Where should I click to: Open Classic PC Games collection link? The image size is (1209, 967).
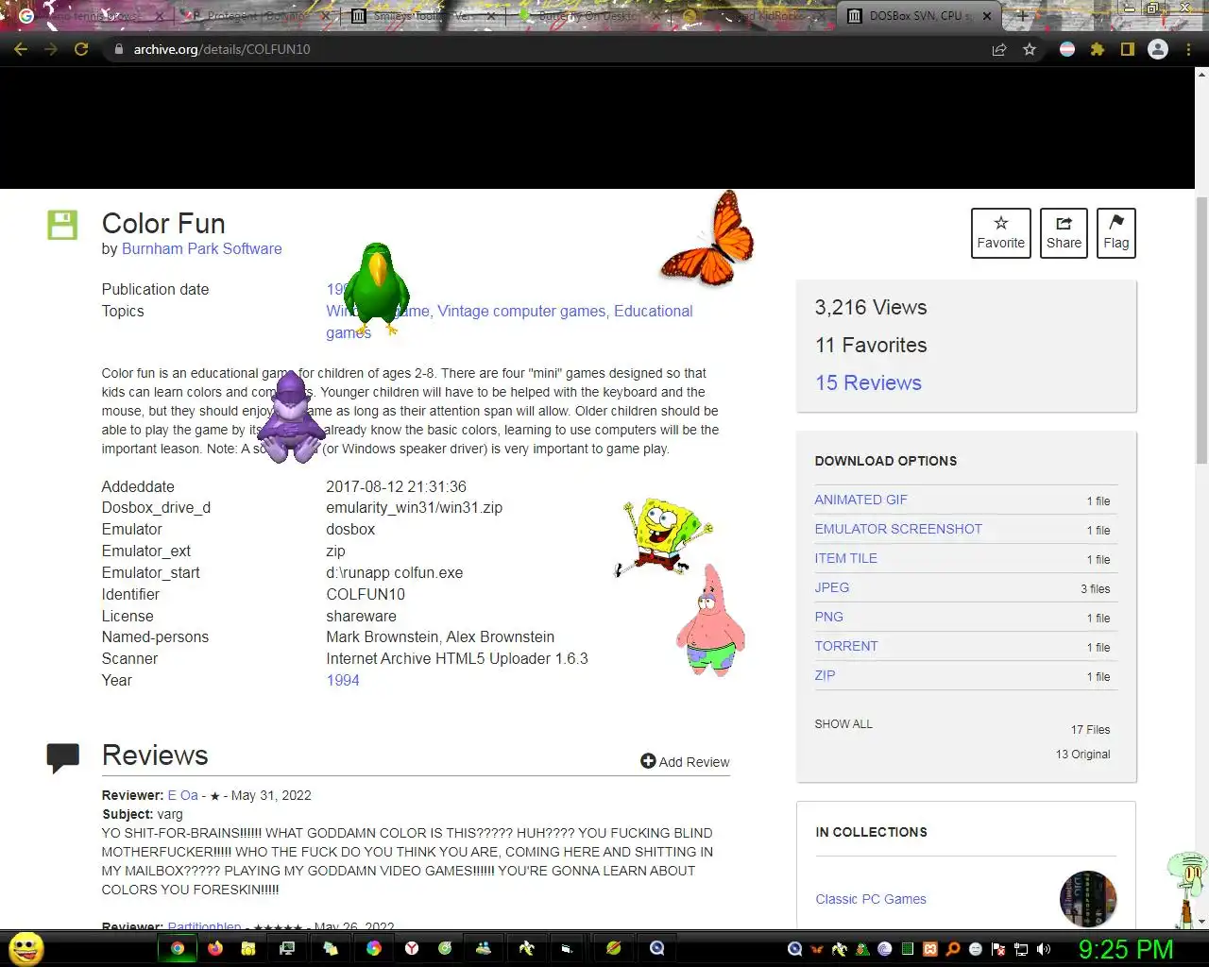coord(871,899)
